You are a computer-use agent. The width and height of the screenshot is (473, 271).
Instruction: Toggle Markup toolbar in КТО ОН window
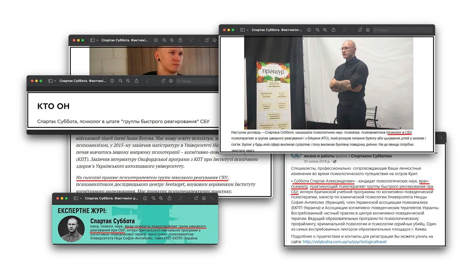tap(171, 81)
